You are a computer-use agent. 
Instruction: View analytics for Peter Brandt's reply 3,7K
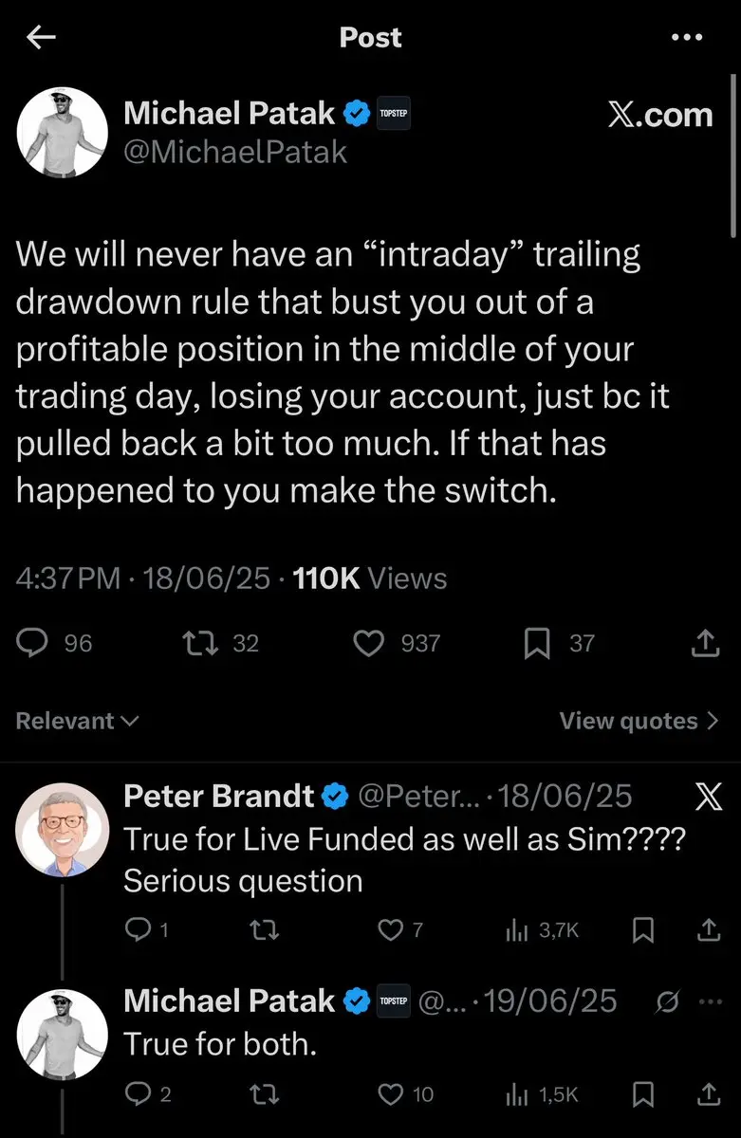pyautogui.click(x=542, y=931)
